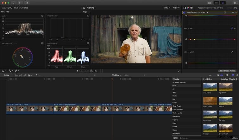The height and width of the screenshot is (140, 239).
Task: Click the Share export icon
Action: [x=235, y=3]
